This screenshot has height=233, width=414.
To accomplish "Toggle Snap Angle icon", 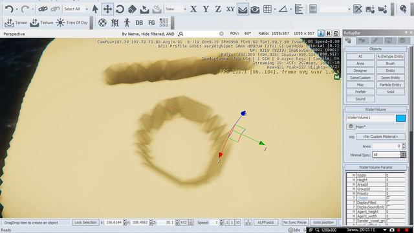I will coord(283,9).
